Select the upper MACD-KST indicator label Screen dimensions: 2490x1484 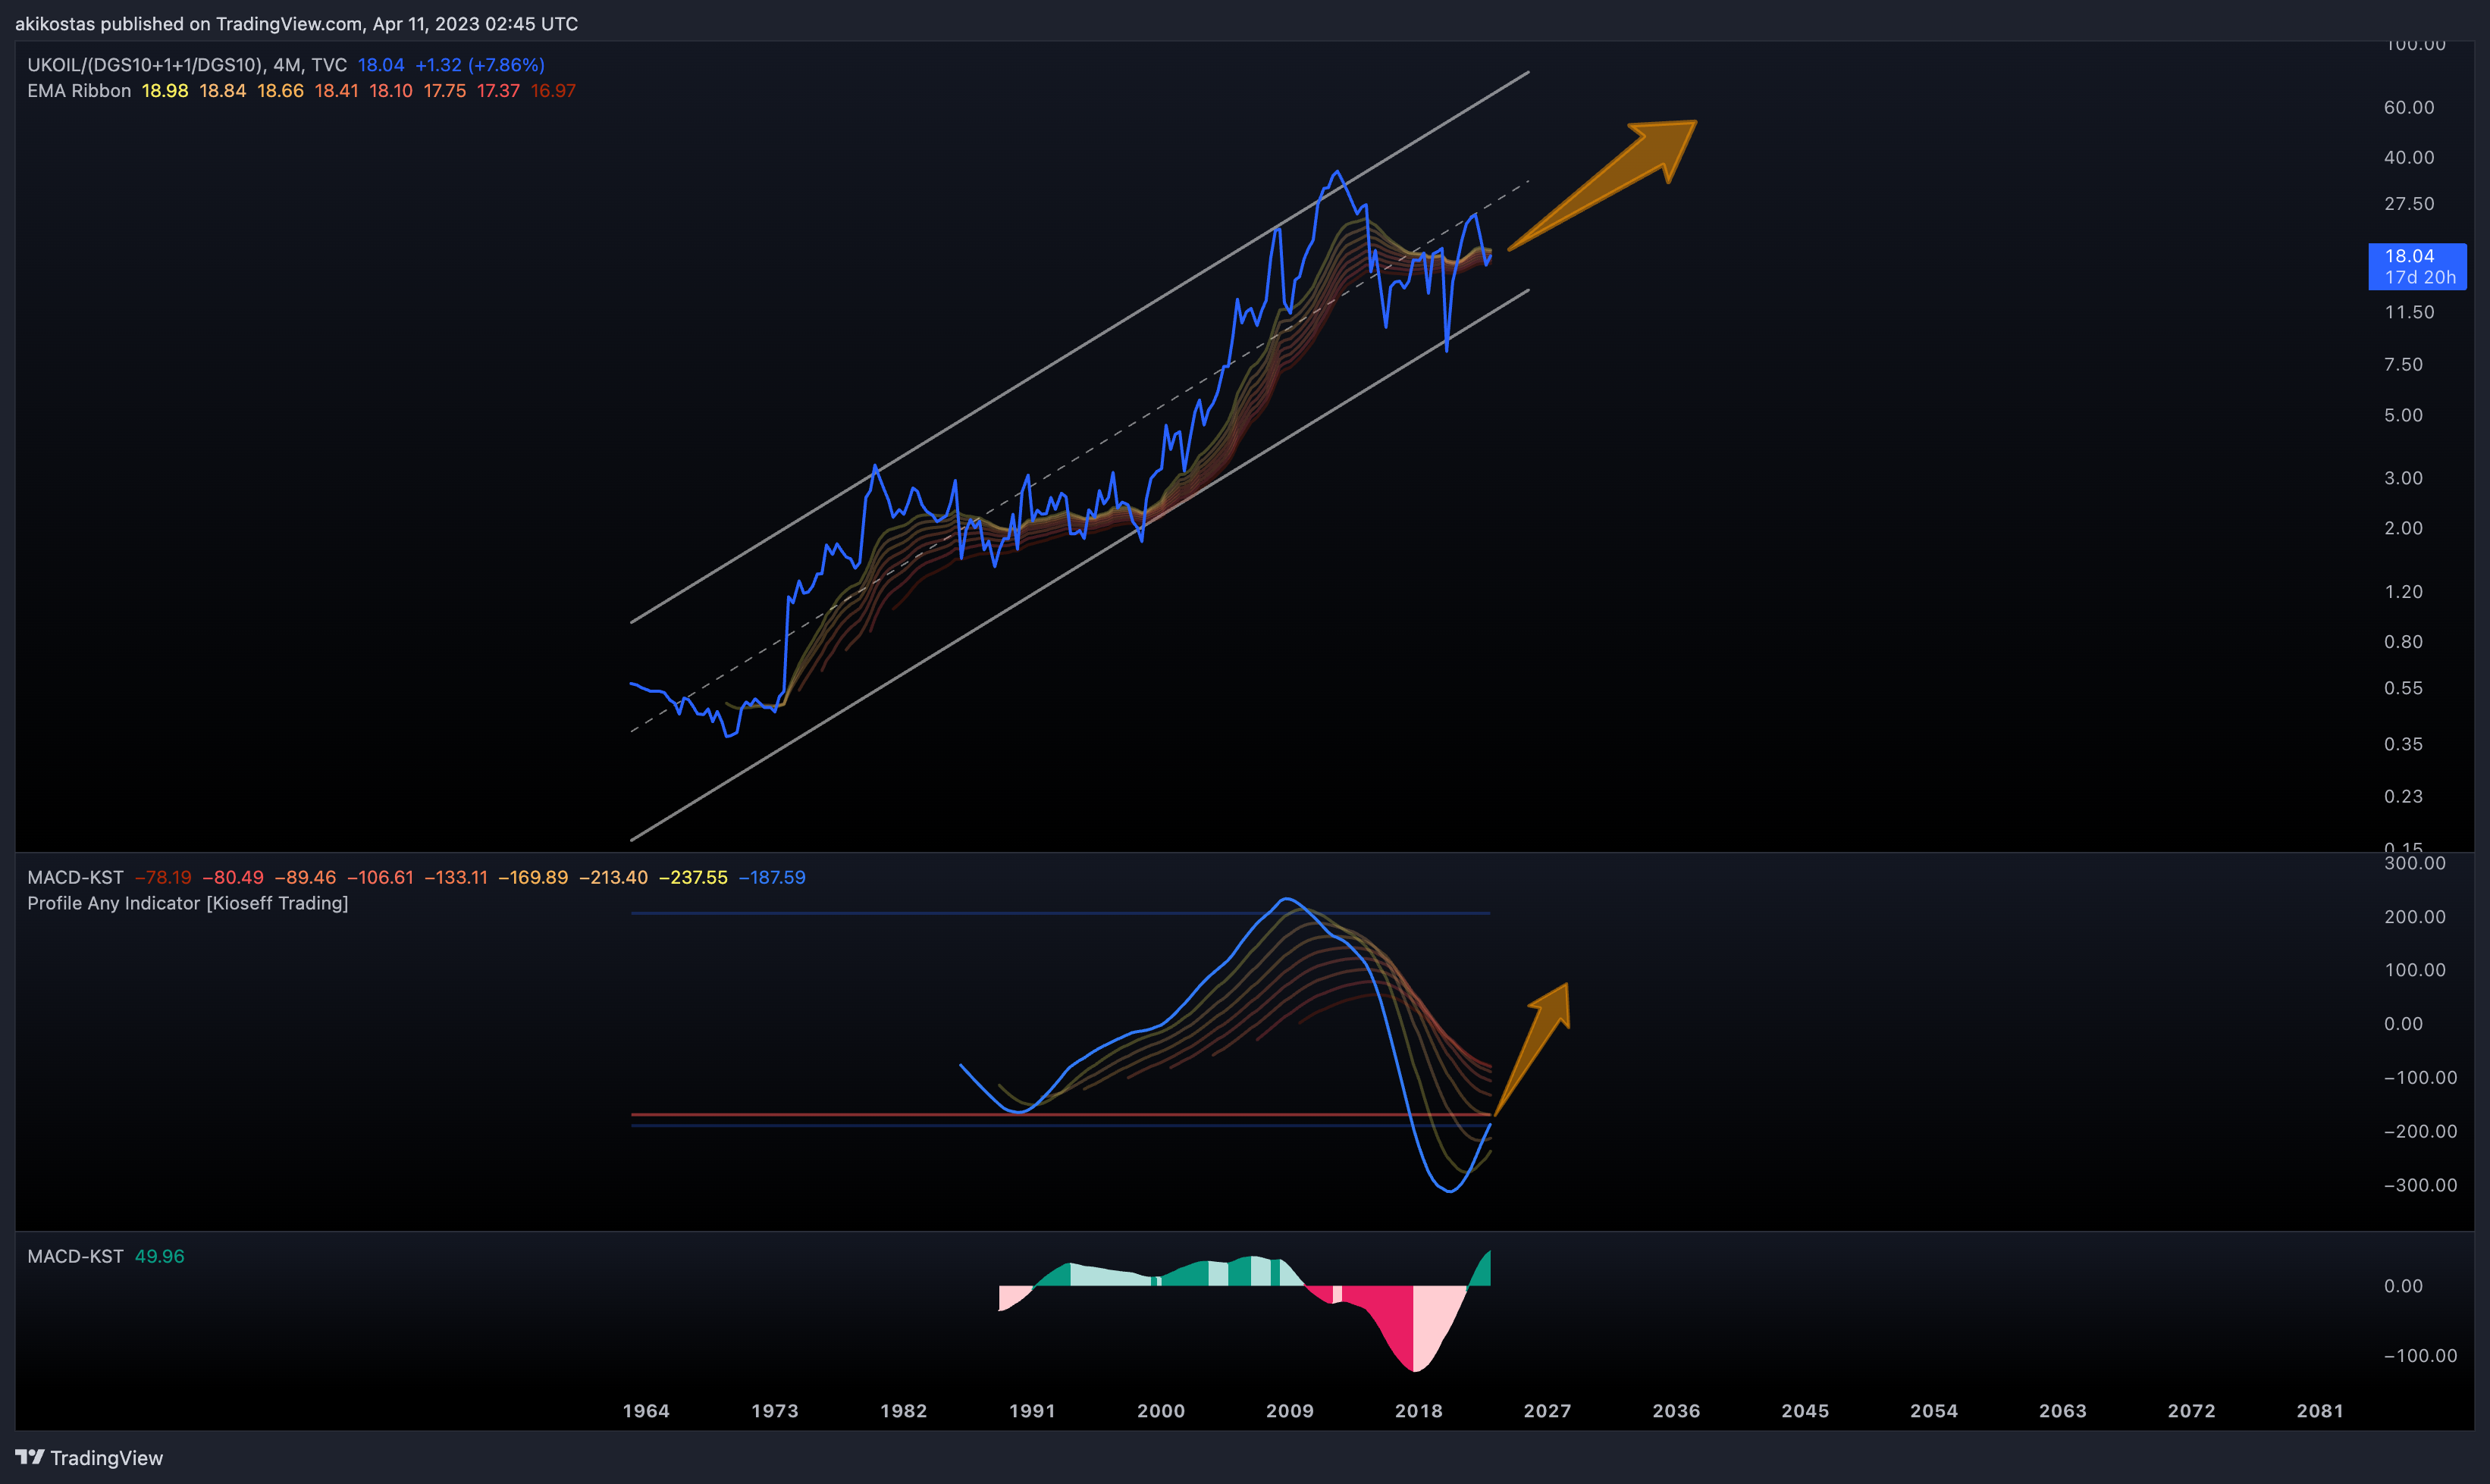tap(75, 877)
